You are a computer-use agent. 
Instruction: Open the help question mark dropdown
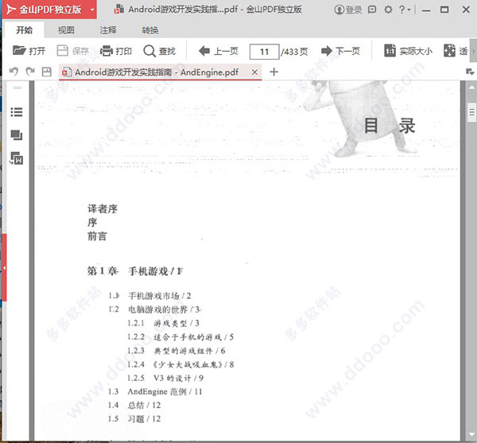click(x=405, y=10)
